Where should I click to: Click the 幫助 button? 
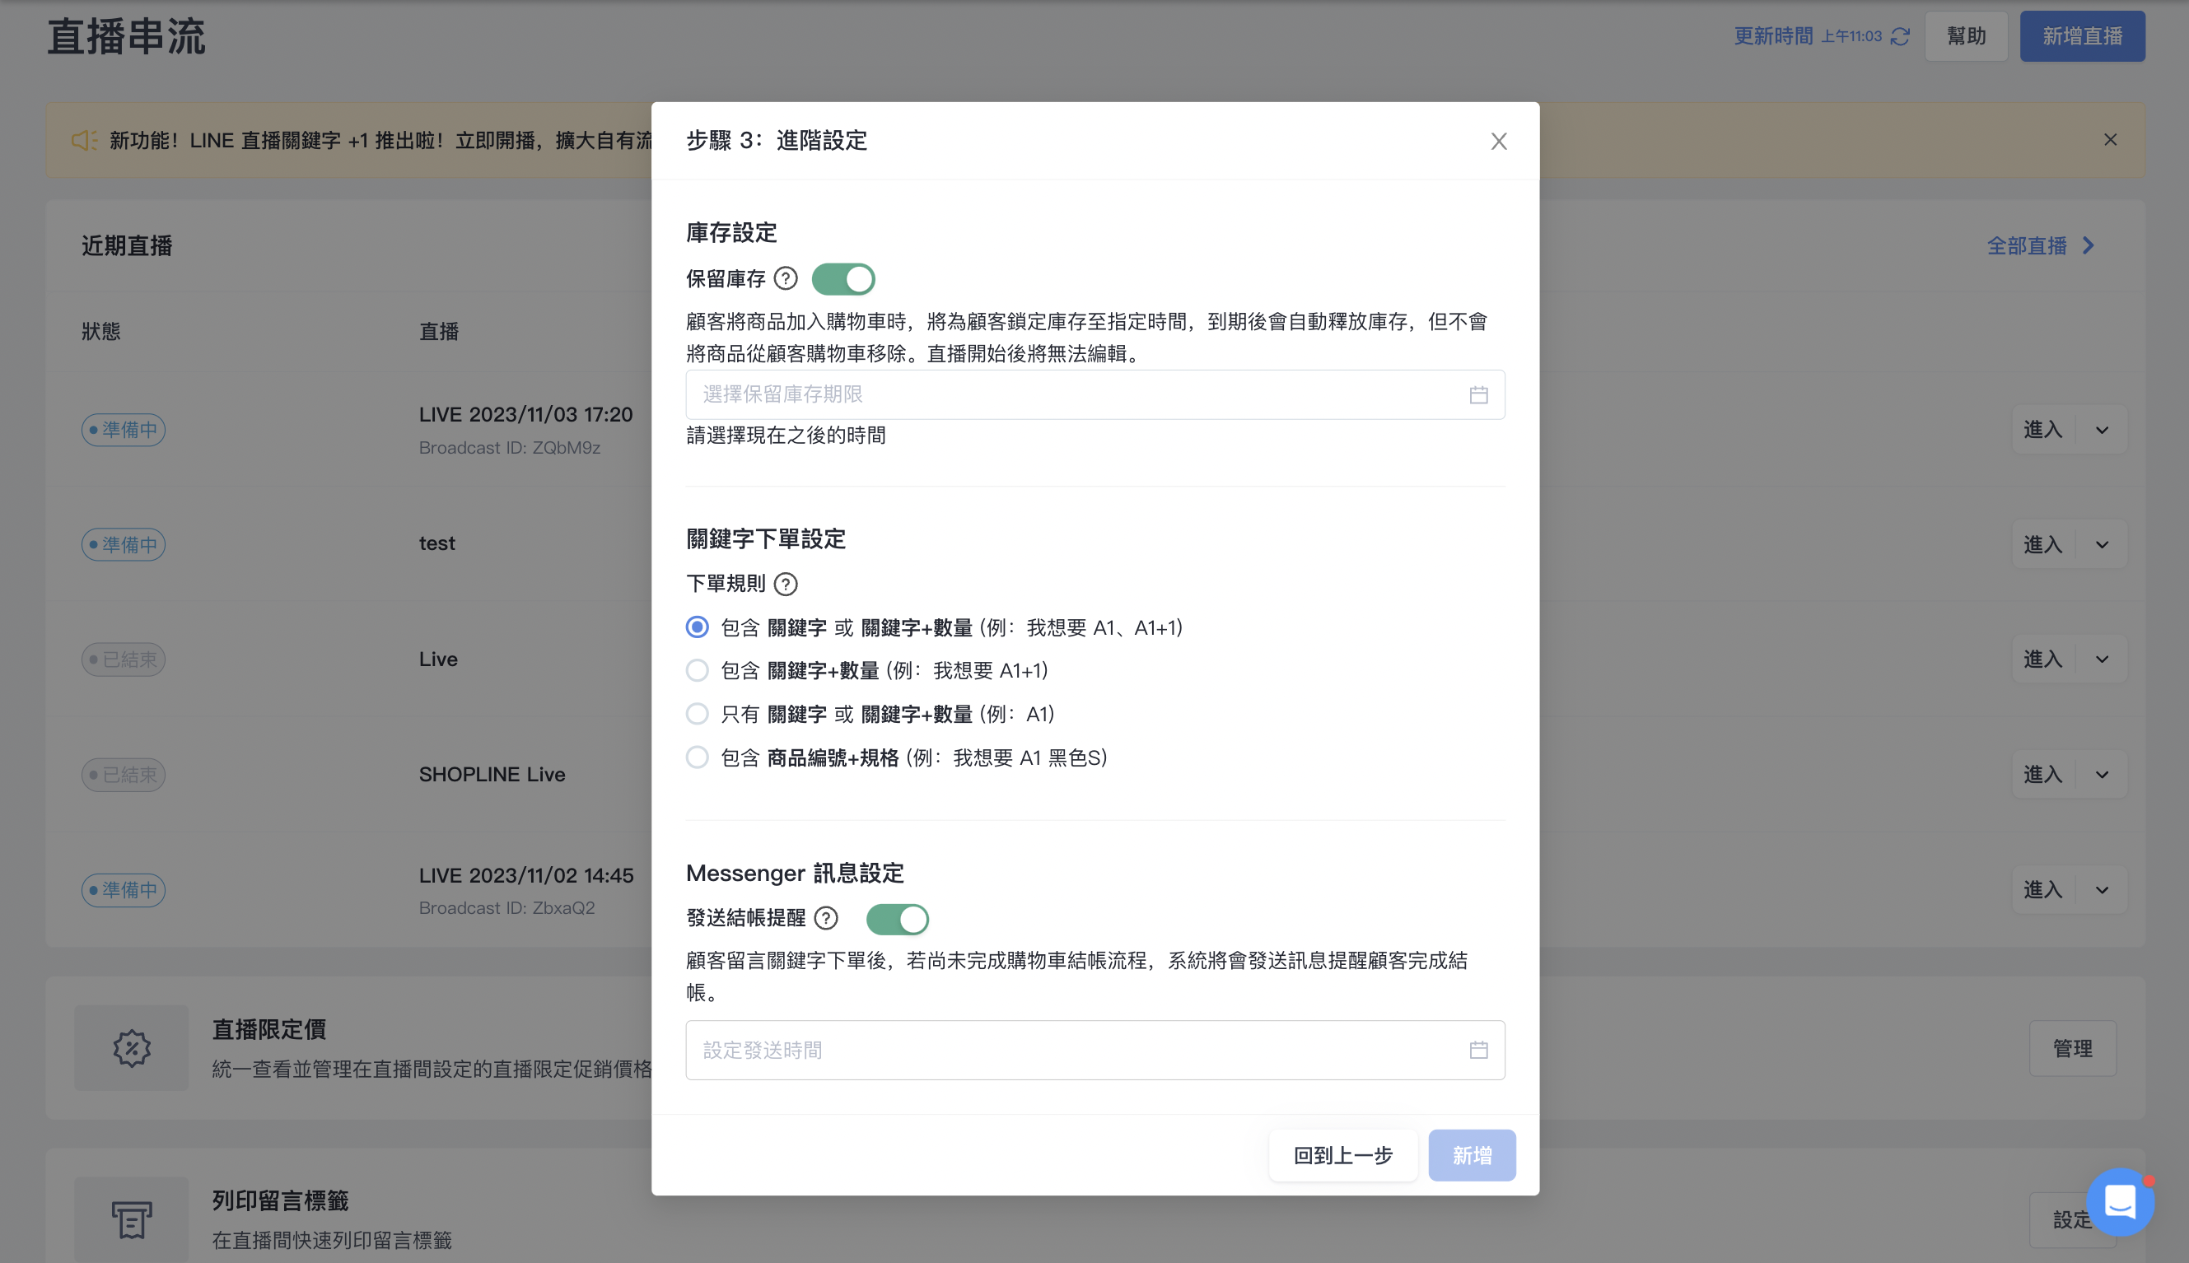(1966, 36)
